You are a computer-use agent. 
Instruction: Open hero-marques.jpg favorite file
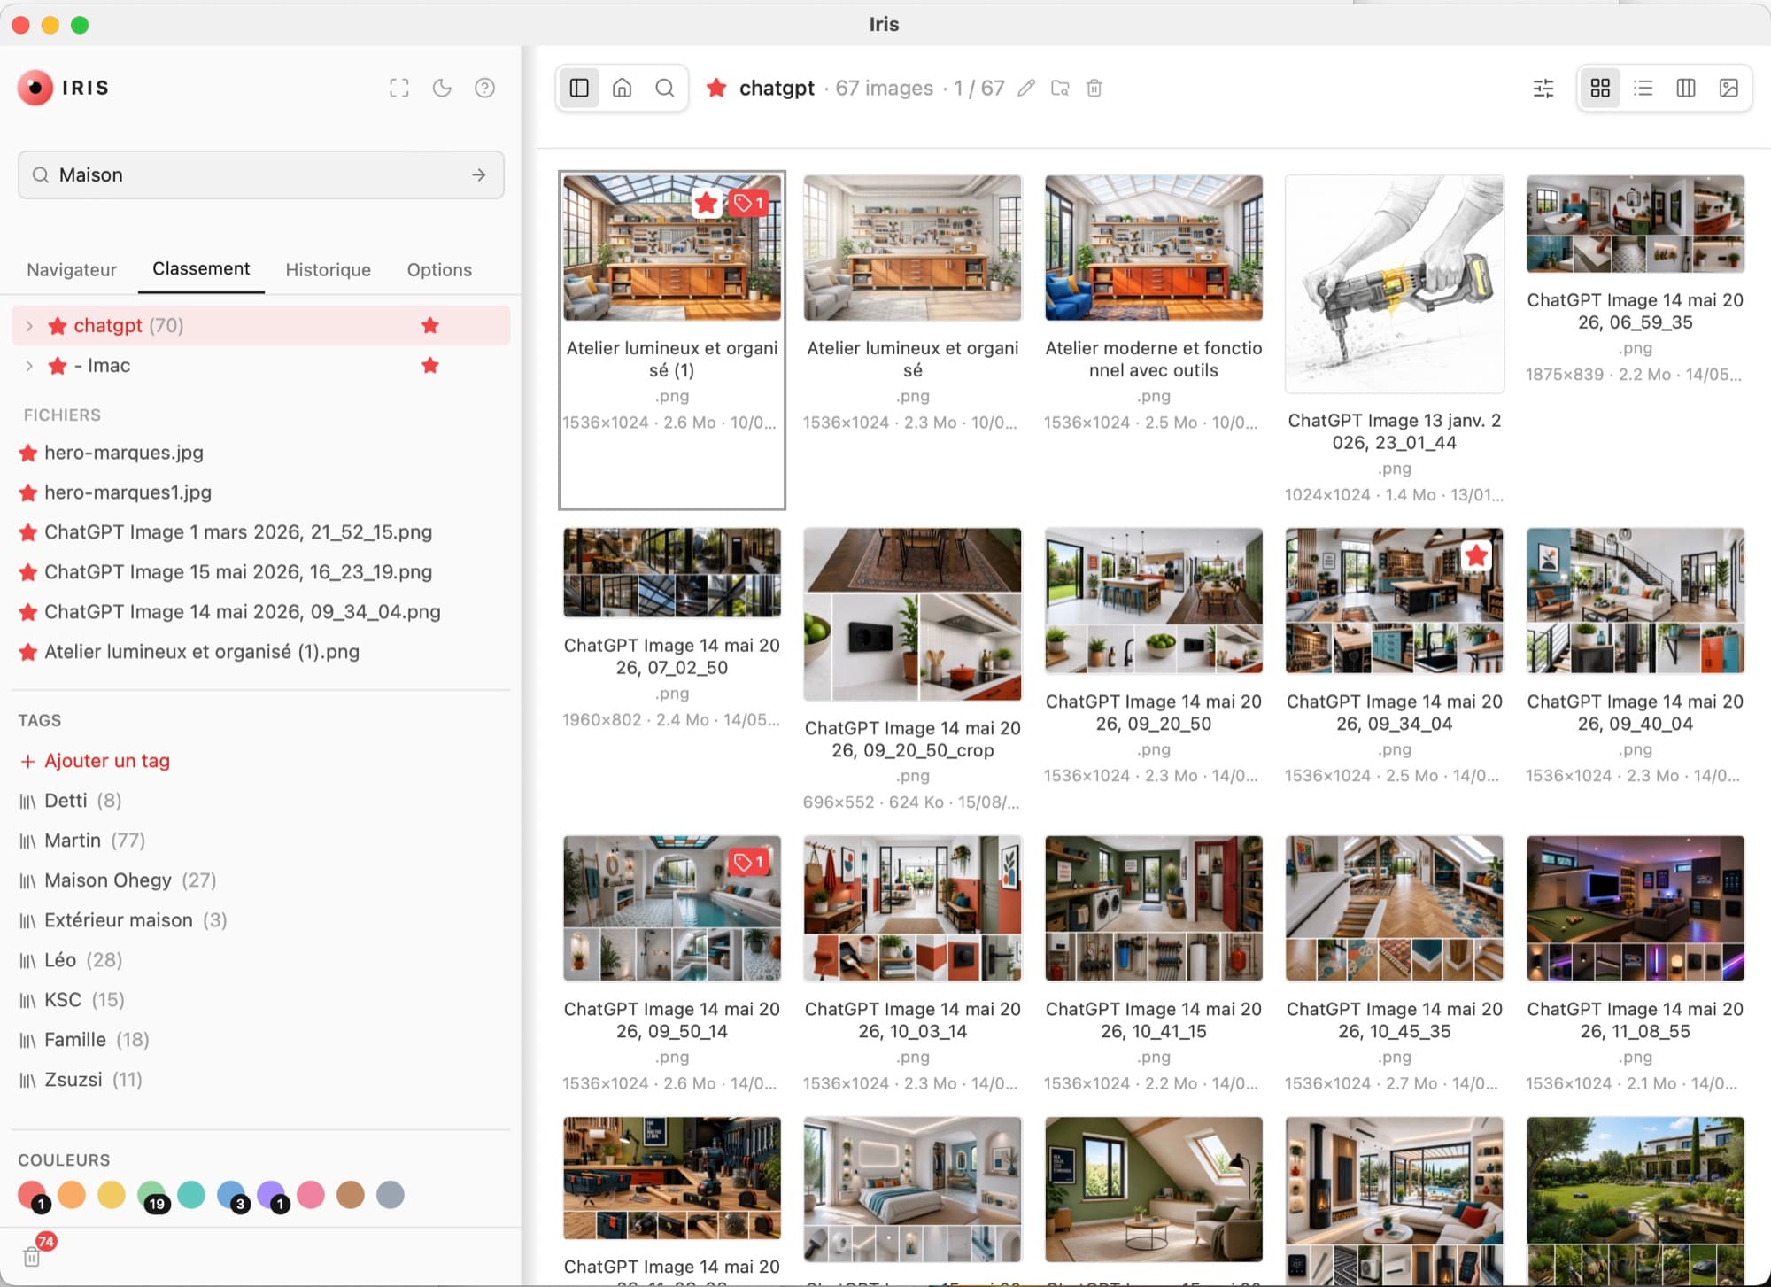pyautogui.click(x=123, y=453)
